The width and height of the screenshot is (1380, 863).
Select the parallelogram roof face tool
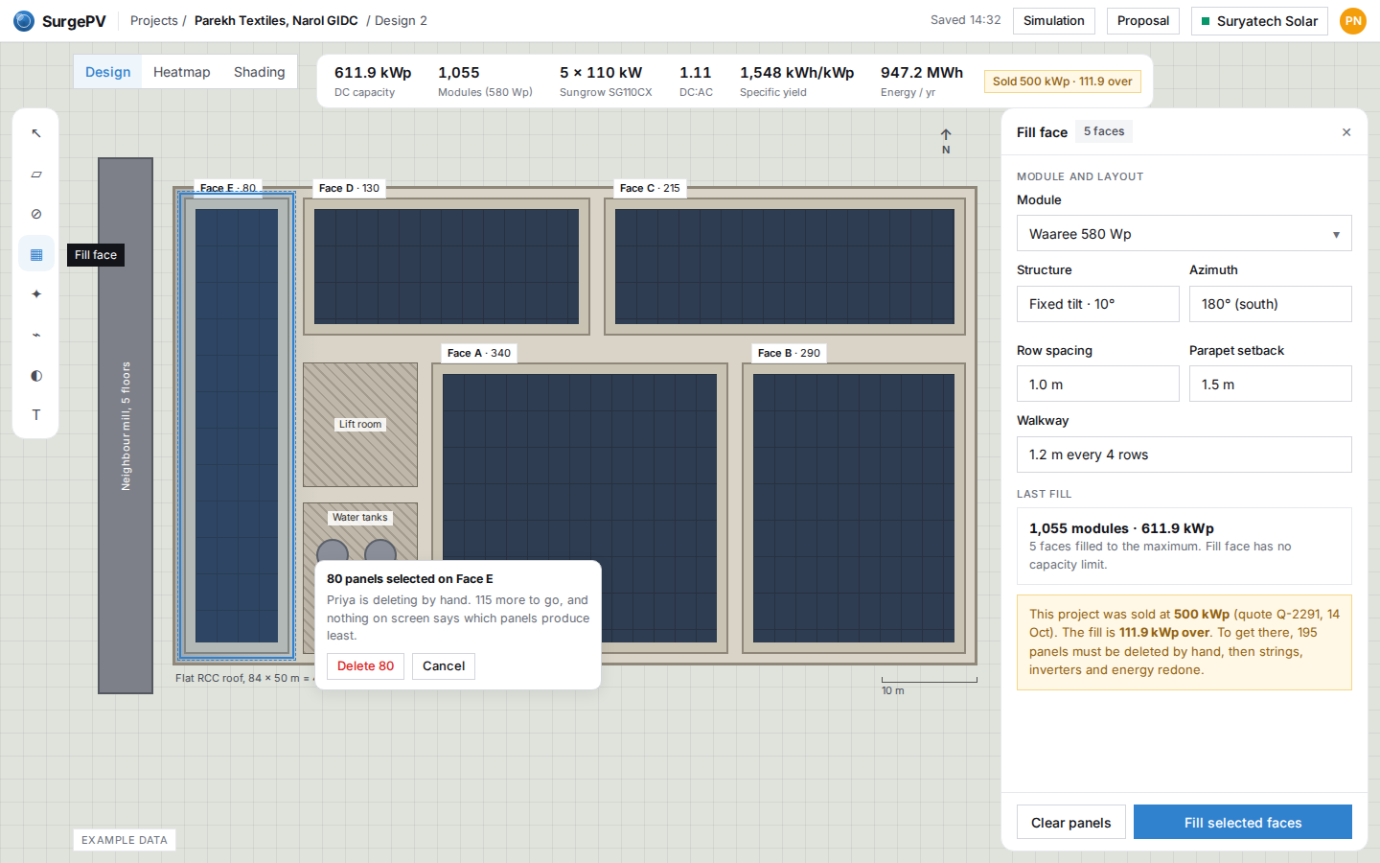[x=36, y=174]
